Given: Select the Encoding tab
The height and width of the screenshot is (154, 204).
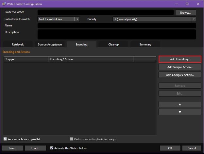Looking at the screenshot, I should click(82, 45).
